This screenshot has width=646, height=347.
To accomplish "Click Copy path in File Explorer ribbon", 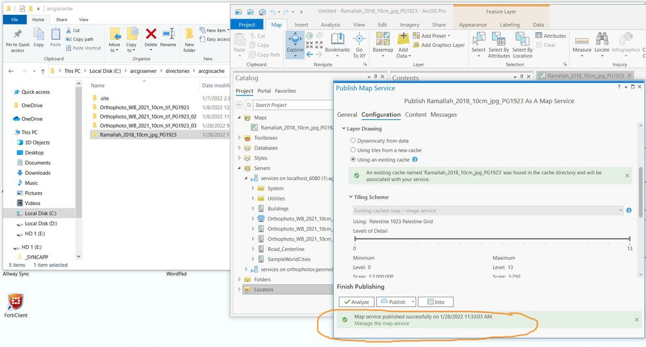I will click(80, 39).
